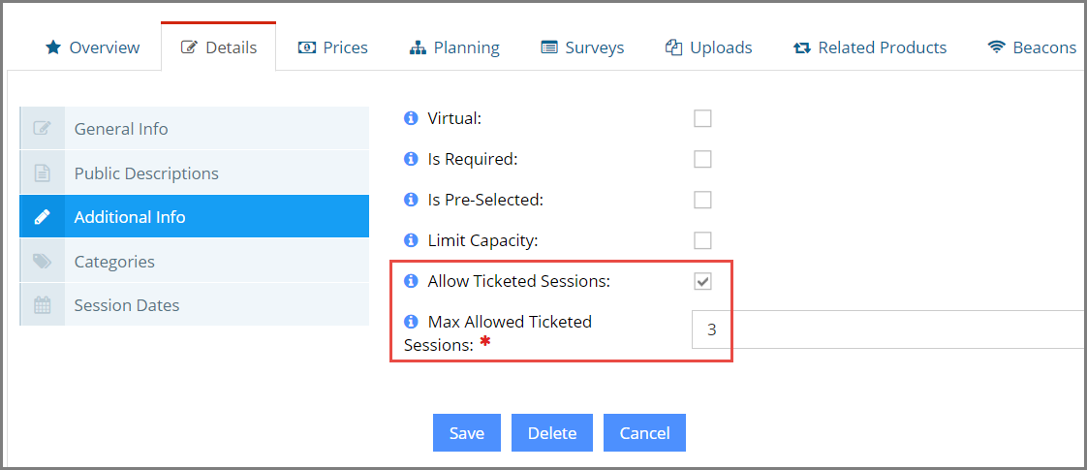Switch to the Prices tab
The width and height of the screenshot is (1087, 470).
point(332,47)
